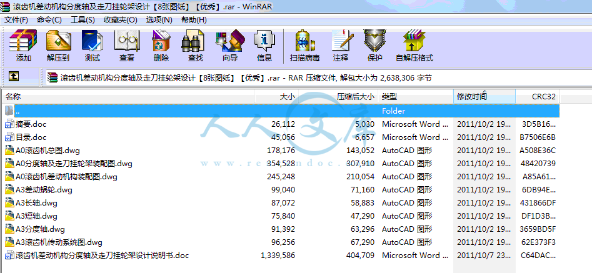Sort by 大小 column header

pyautogui.click(x=277, y=97)
